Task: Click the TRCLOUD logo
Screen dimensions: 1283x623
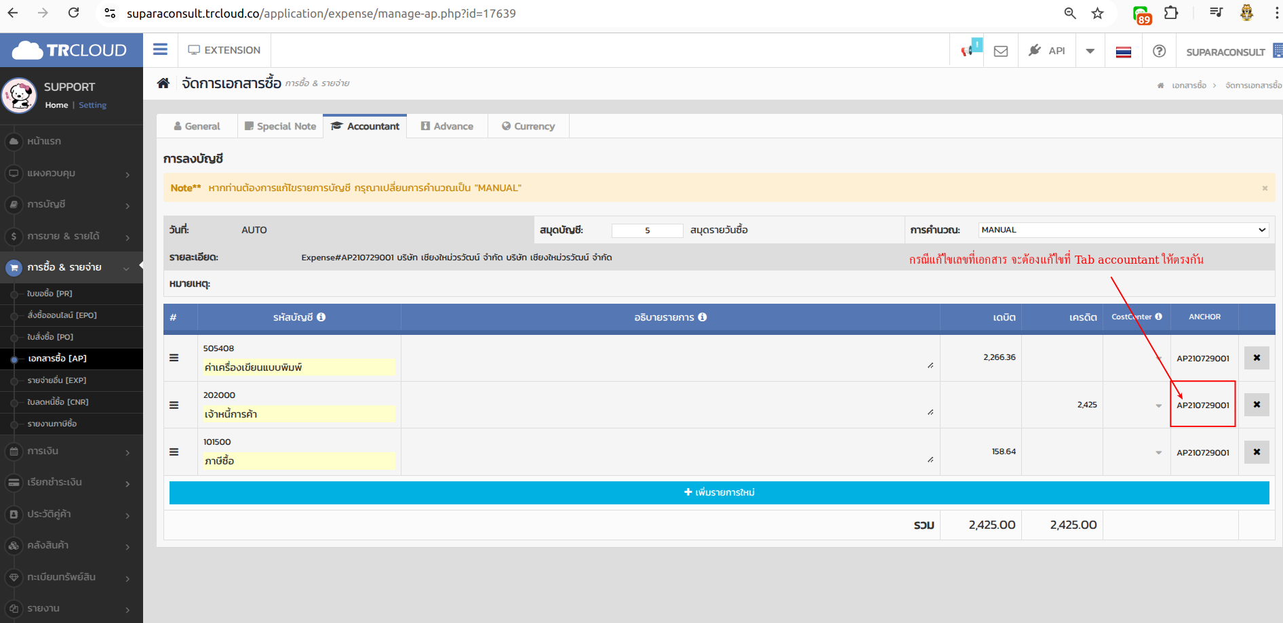Action: [x=70, y=50]
